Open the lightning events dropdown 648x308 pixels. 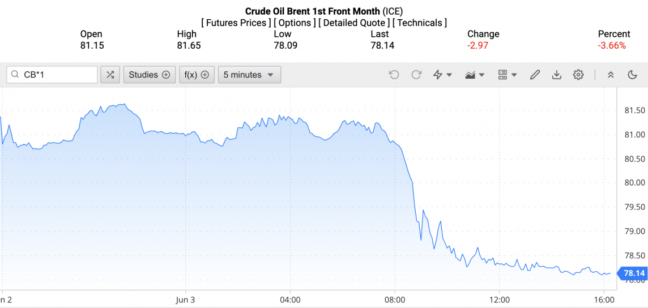442,75
